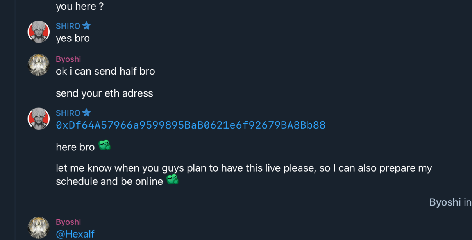Select the 'let me know when you guys plan' message

(x=244, y=168)
